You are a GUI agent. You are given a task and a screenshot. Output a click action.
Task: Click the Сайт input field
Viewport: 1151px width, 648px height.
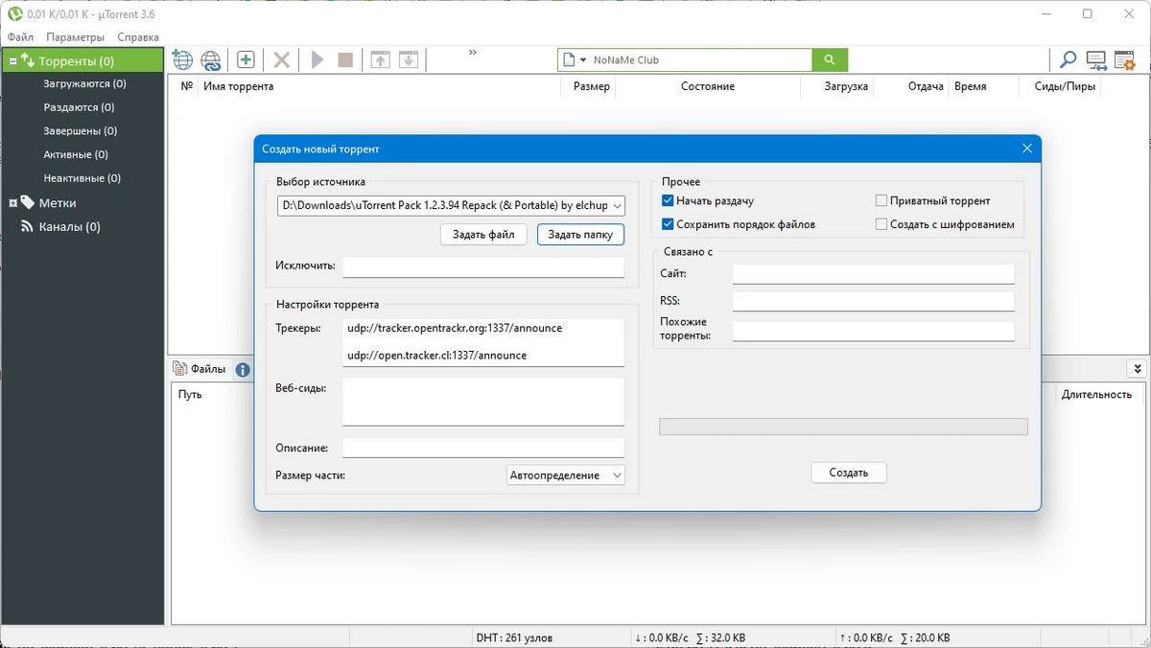[x=873, y=274]
